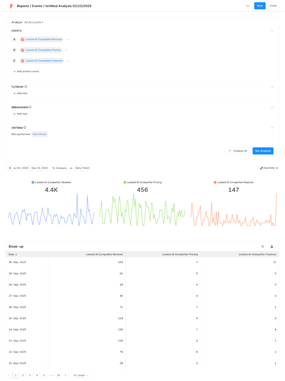
Task: Go to page 2 of results
Action: point(23,375)
